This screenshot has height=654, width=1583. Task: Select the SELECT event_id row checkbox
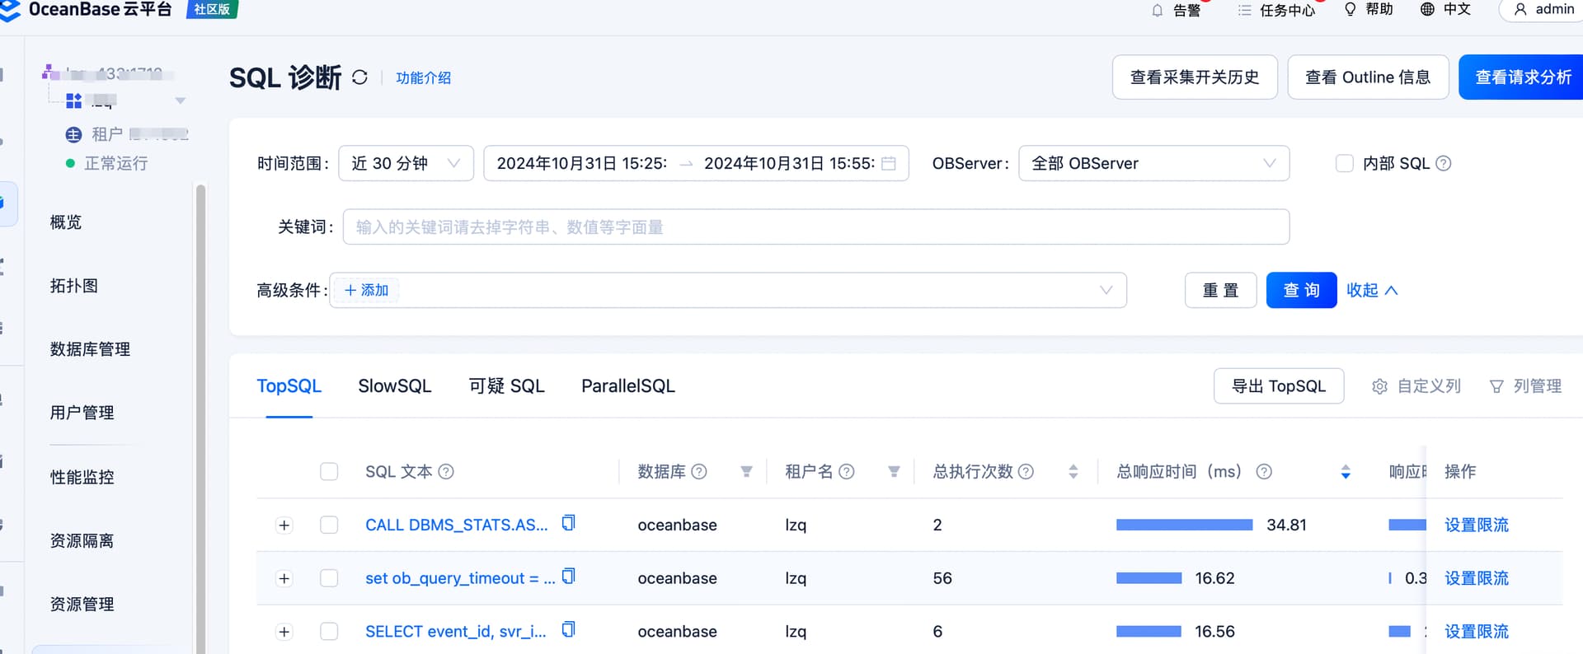(329, 631)
